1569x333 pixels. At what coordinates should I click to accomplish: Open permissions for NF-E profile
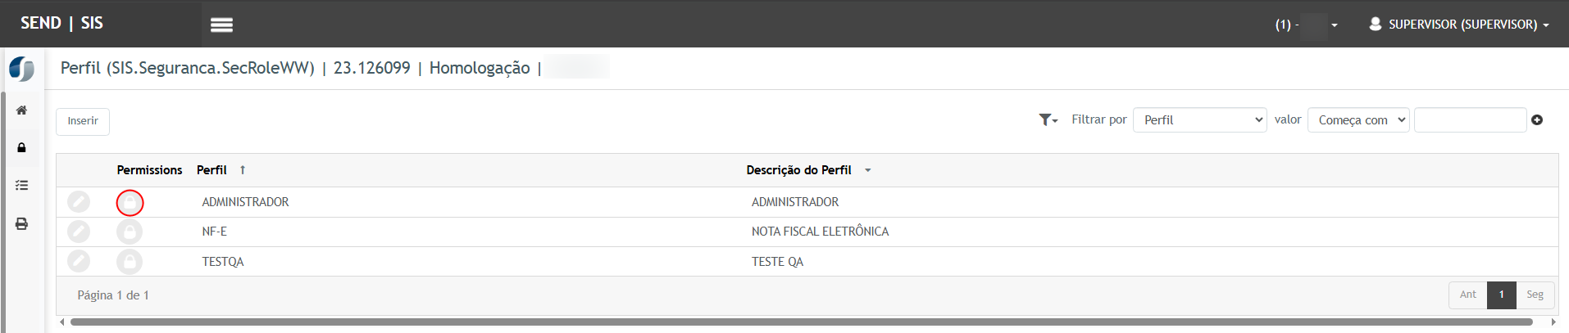click(130, 232)
